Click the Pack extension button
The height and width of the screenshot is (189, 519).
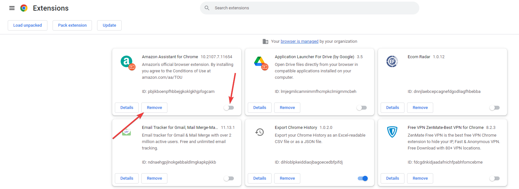[72, 25]
